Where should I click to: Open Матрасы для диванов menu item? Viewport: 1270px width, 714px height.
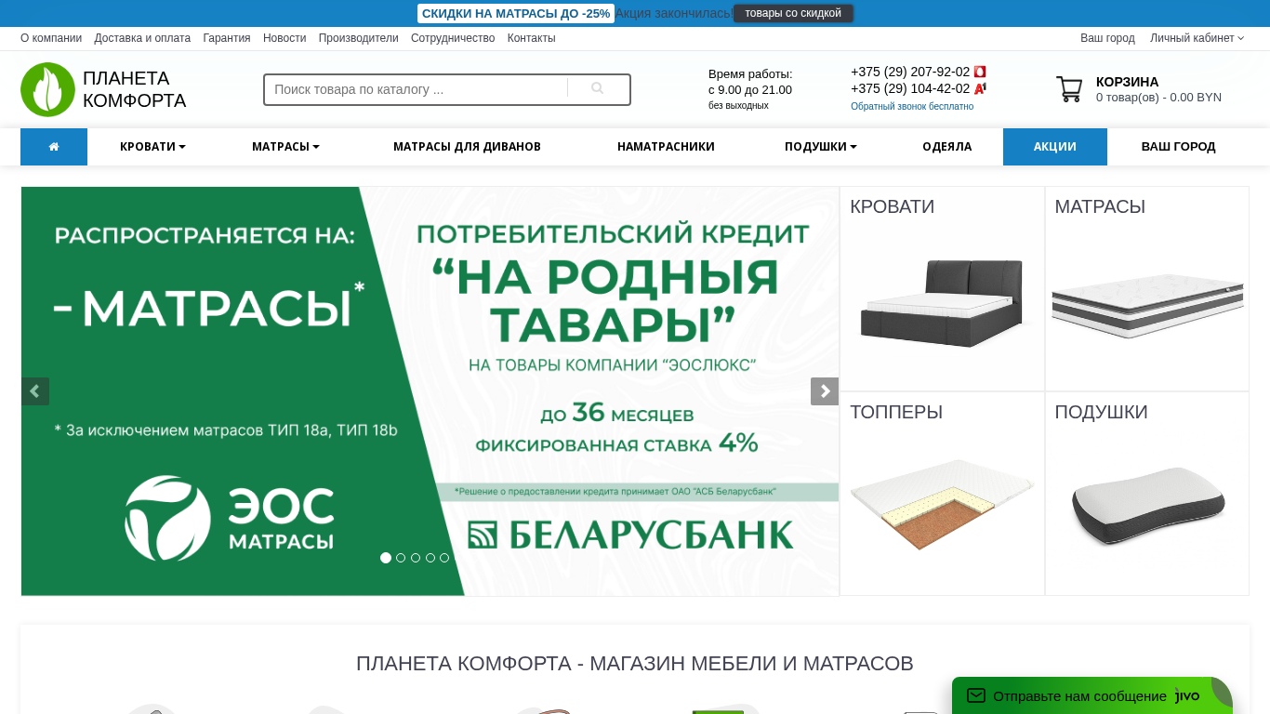467,147
